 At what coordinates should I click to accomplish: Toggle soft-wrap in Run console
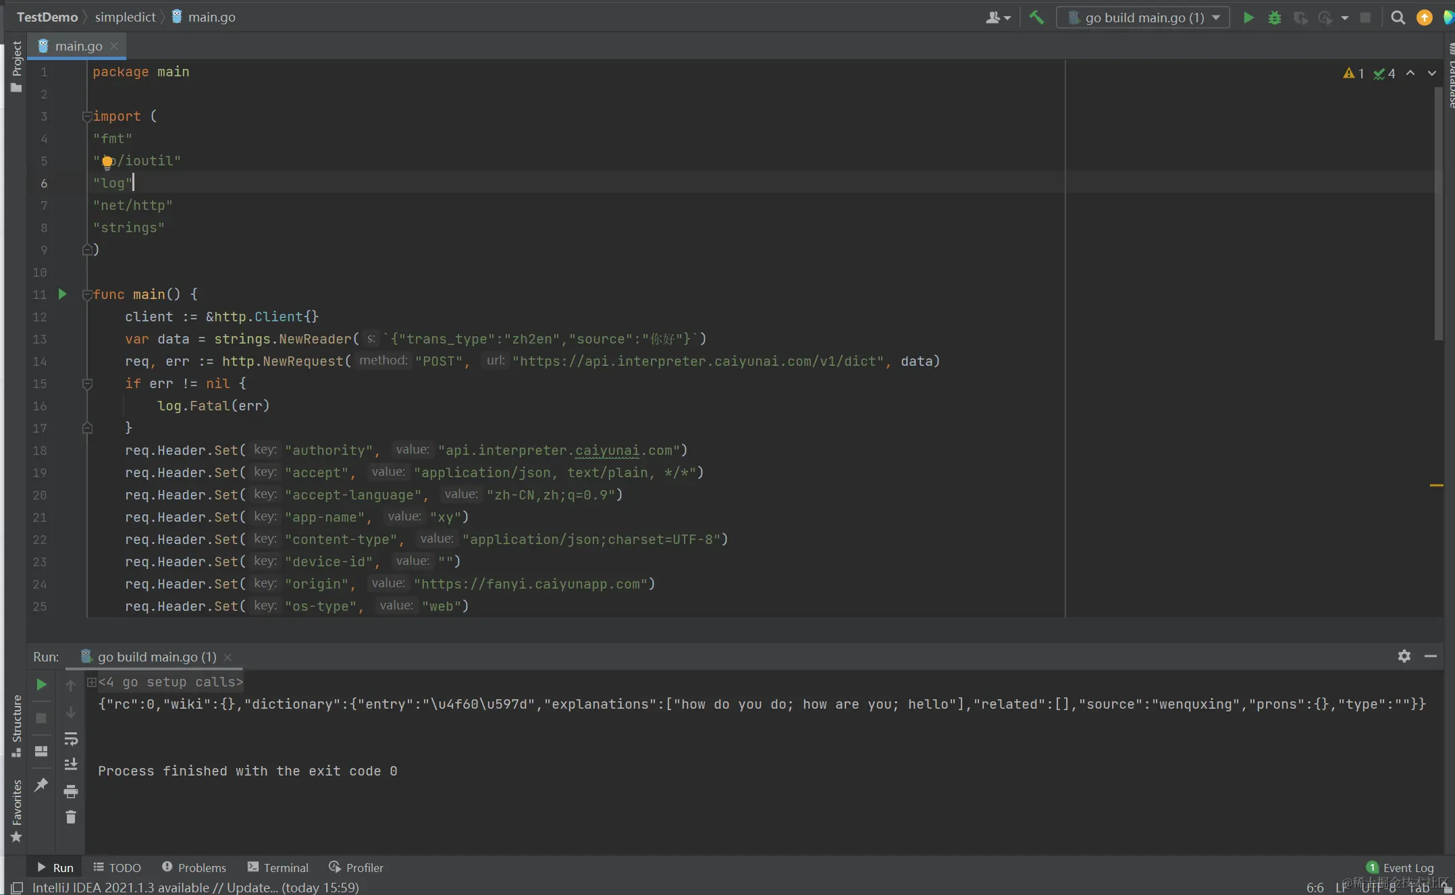71,738
